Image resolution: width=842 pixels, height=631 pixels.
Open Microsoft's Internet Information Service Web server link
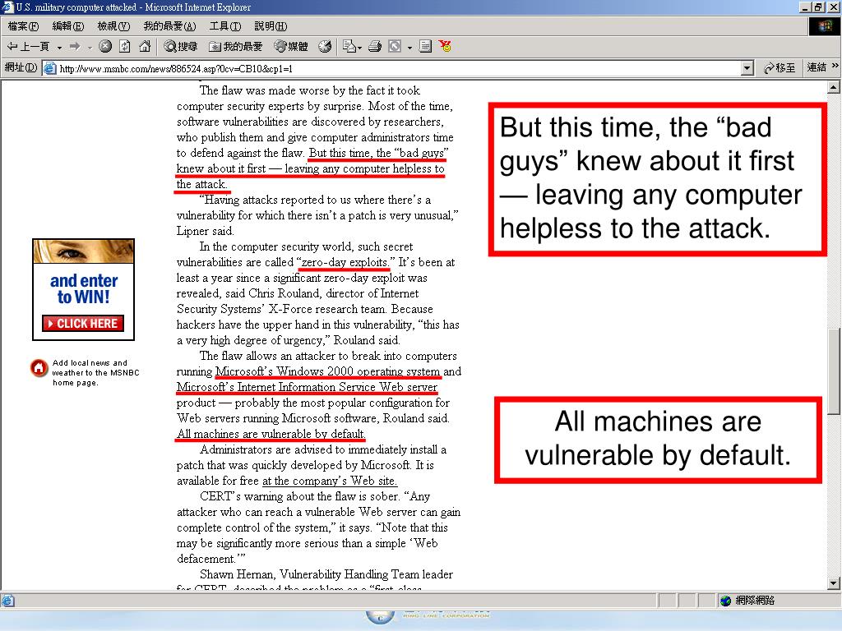[308, 387]
